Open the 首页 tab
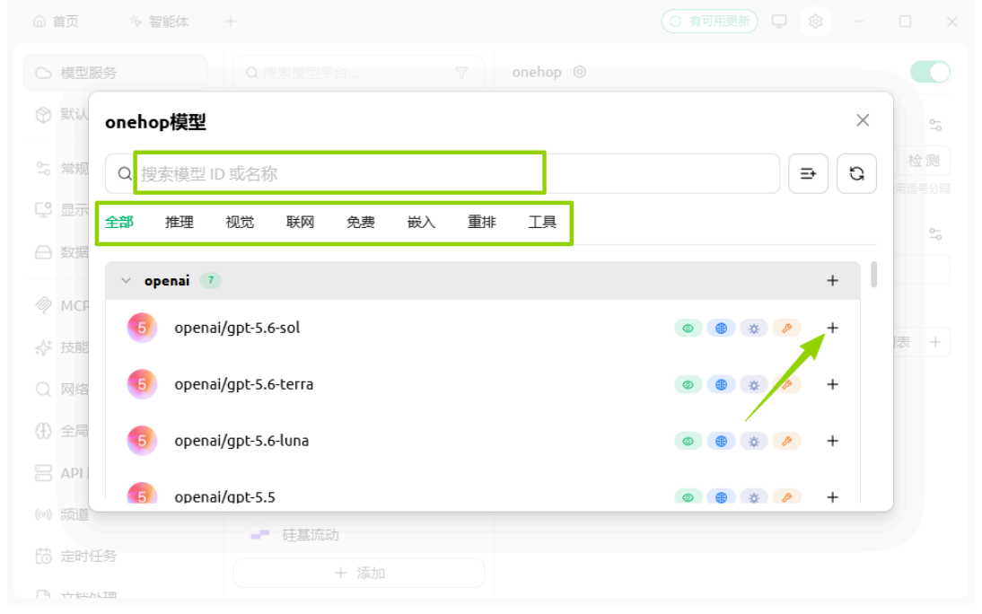The width and height of the screenshot is (982, 614). coord(57,22)
